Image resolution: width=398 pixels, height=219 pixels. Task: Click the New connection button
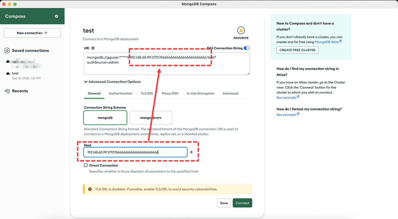pos(32,33)
